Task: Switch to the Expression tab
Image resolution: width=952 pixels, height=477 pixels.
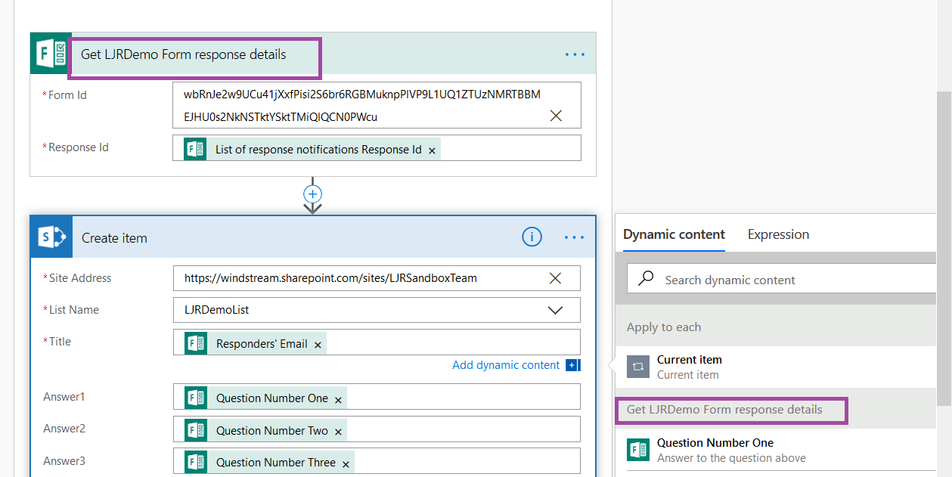Action: click(x=778, y=234)
